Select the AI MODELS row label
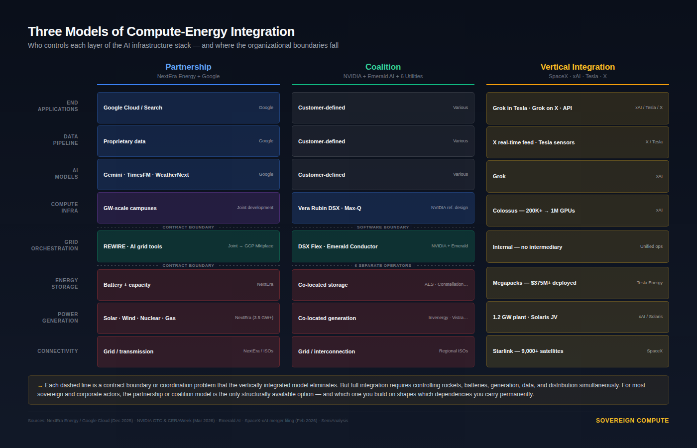This screenshot has width=697, height=448. (x=66, y=174)
